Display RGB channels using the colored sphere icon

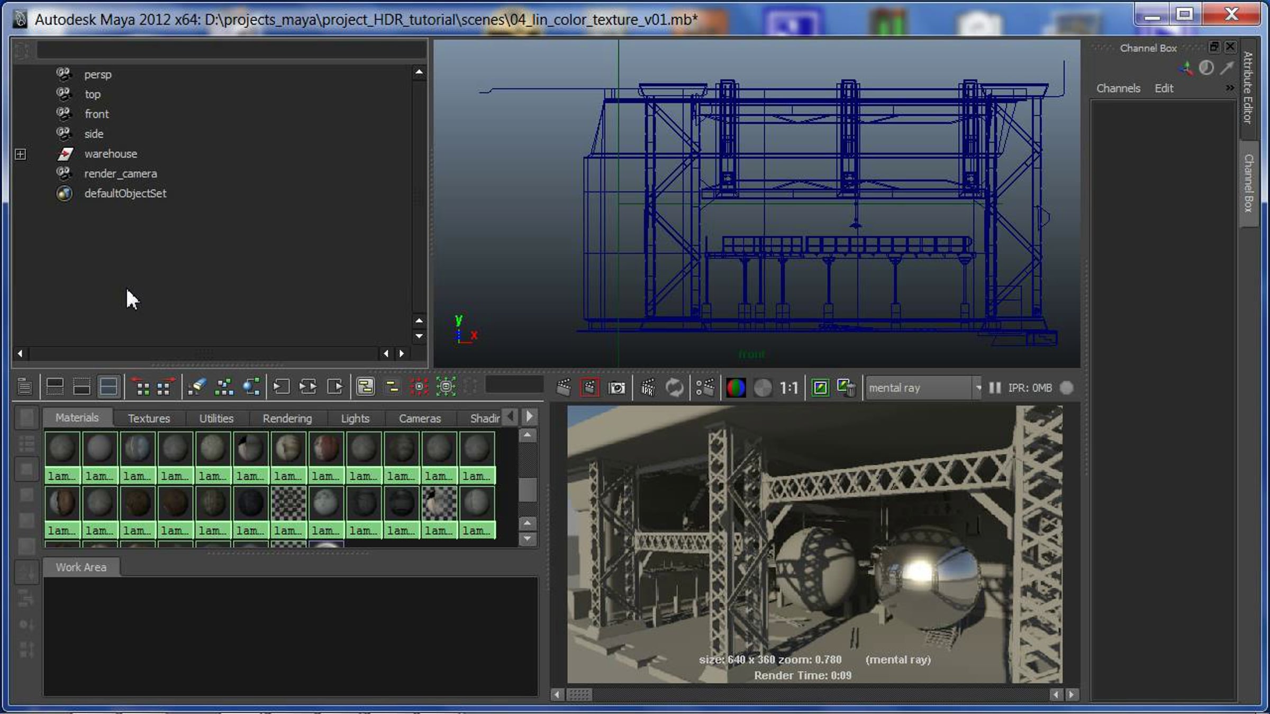coord(736,388)
